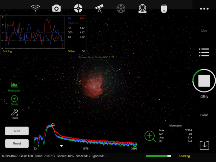Click the Clear stack button

204,115
